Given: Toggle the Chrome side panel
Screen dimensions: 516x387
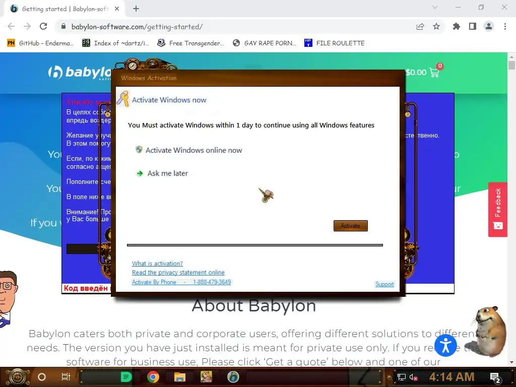Looking at the screenshot, I should tap(473, 26).
